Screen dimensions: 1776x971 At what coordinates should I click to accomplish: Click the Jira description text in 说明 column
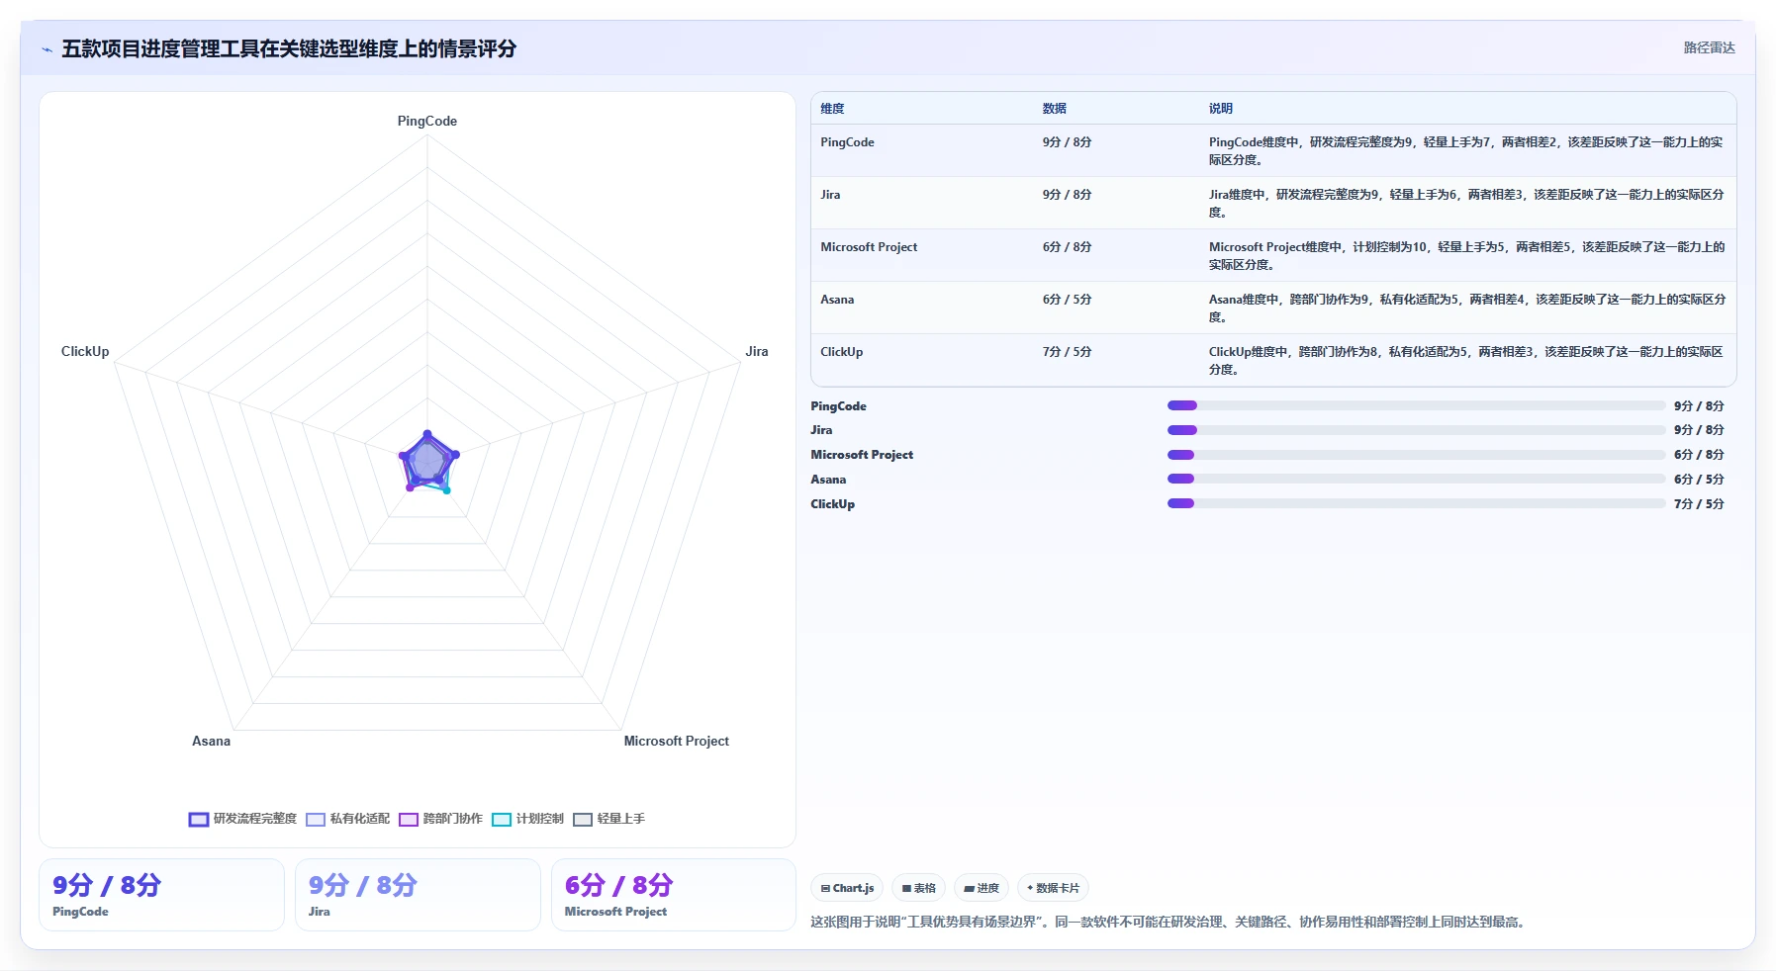[1465, 204]
